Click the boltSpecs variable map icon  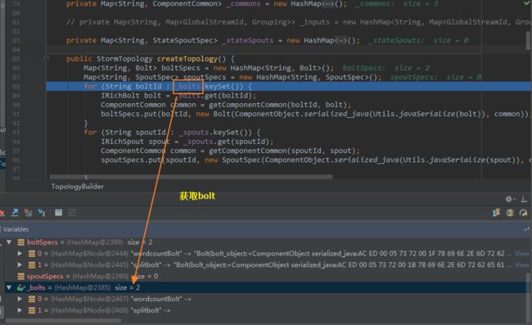[20, 241]
